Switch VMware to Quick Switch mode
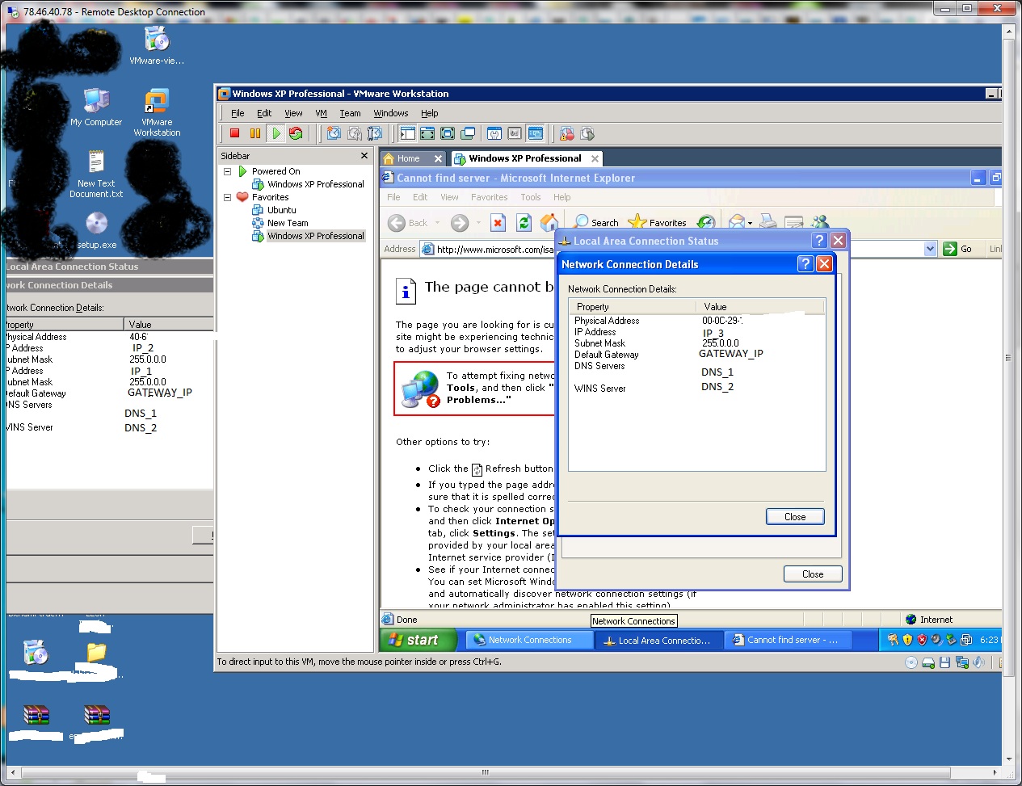The image size is (1022, 786). coord(427,133)
